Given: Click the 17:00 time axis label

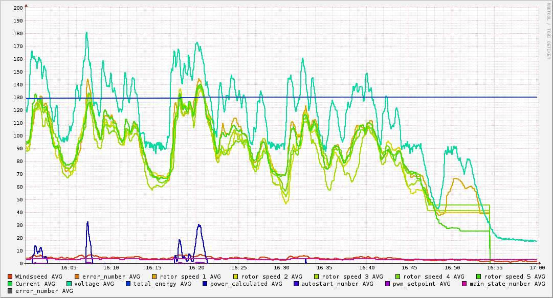Looking at the screenshot, I should coord(537,267).
